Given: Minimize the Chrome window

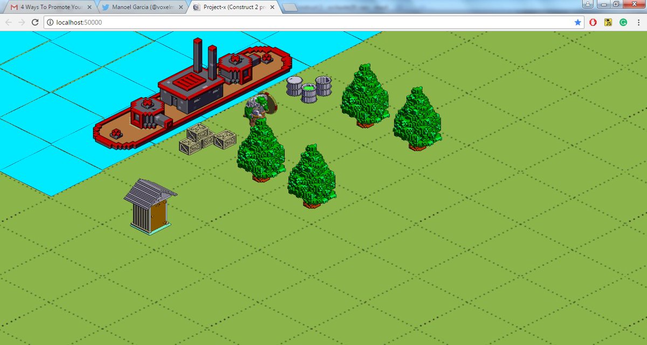Looking at the screenshot, I should pyautogui.click(x=603, y=4).
